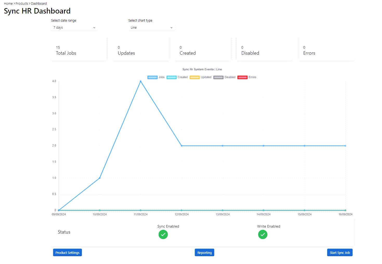Click the Sync Enabled green checkmark icon

pos(163,235)
